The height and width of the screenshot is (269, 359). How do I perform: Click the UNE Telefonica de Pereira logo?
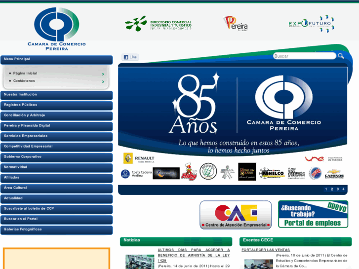[x=324, y=158]
